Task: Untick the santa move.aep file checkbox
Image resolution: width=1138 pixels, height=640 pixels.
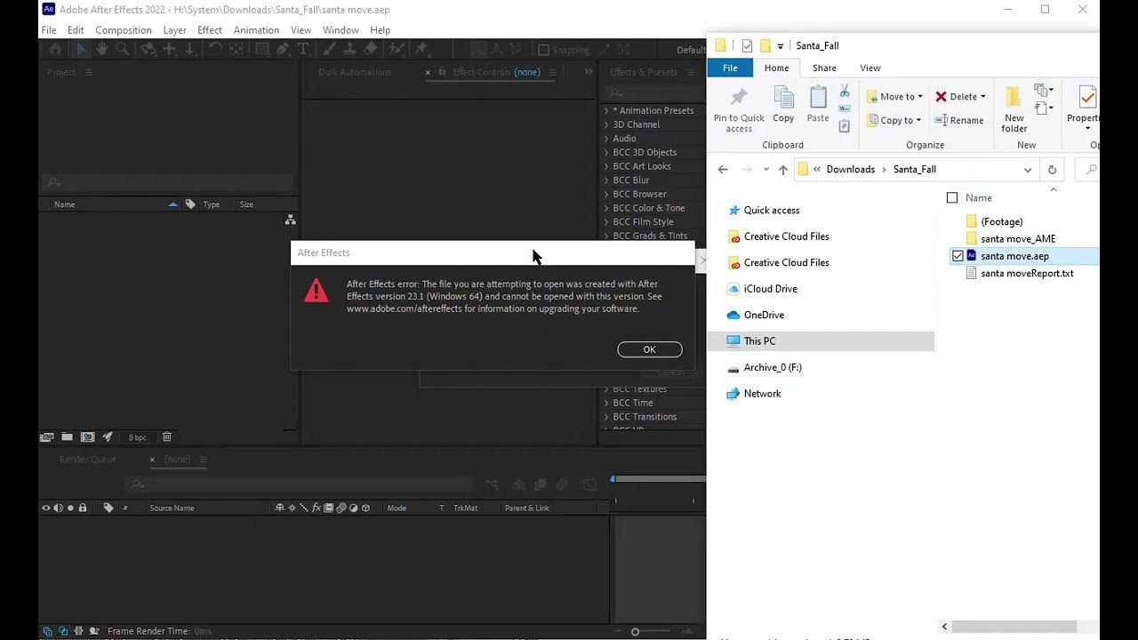Action: (x=958, y=256)
